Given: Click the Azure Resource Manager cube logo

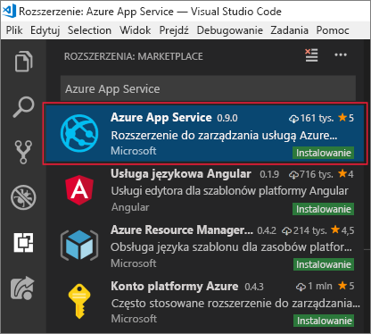Looking at the screenshot, I should point(79,246).
